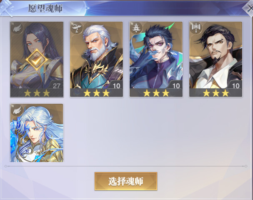Select the silver-haired gold-armored character card
This screenshot has width=253, height=200.
coord(37,133)
